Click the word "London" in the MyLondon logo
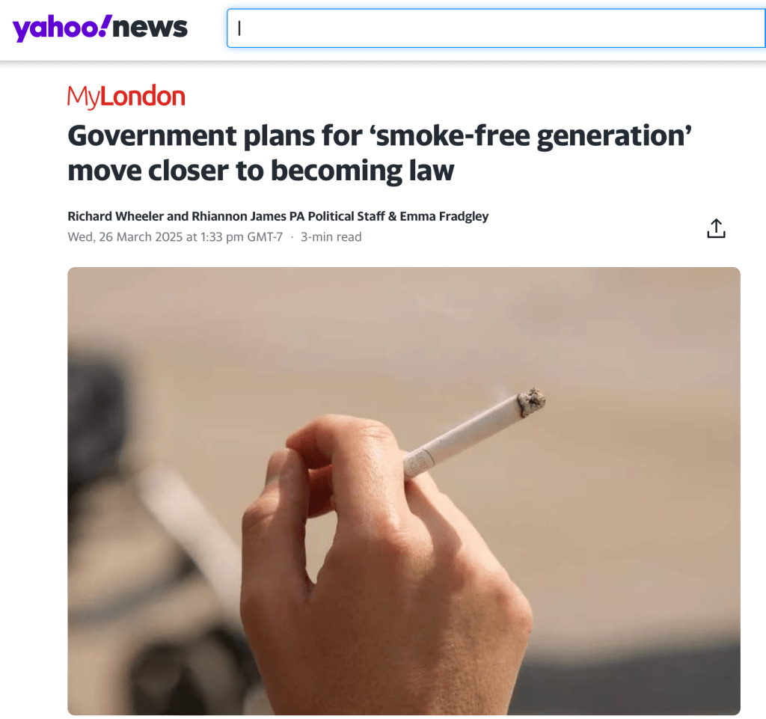 143,96
